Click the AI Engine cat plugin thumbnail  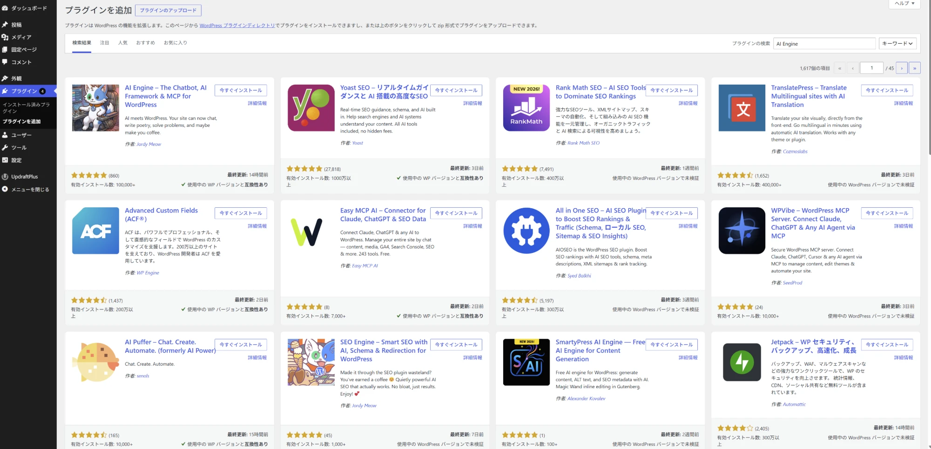[95, 108]
